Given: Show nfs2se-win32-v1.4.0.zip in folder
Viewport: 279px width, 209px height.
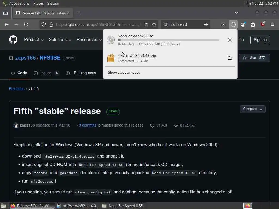Looking at the screenshot, I should [230, 58].
